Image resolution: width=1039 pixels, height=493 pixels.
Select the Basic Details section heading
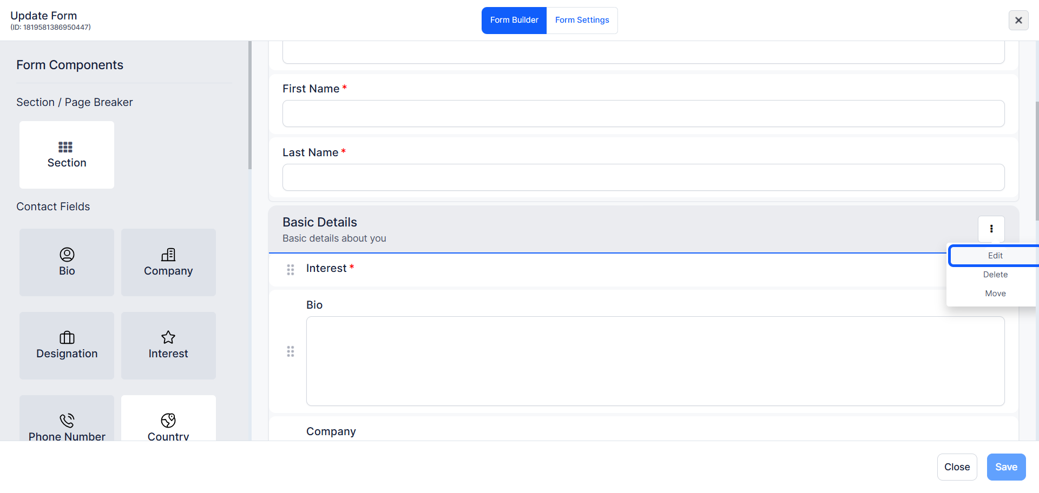coord(320,222)
